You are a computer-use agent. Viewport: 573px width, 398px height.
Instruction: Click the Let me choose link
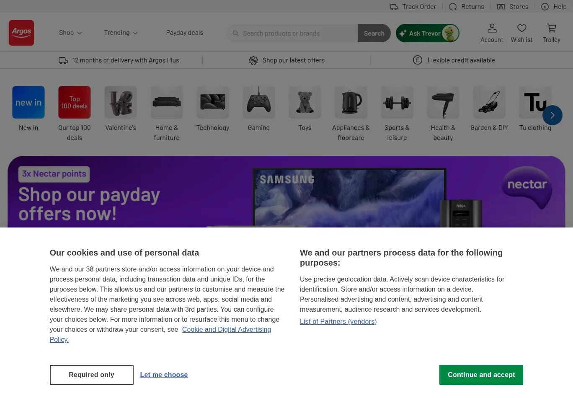(164, 375)
